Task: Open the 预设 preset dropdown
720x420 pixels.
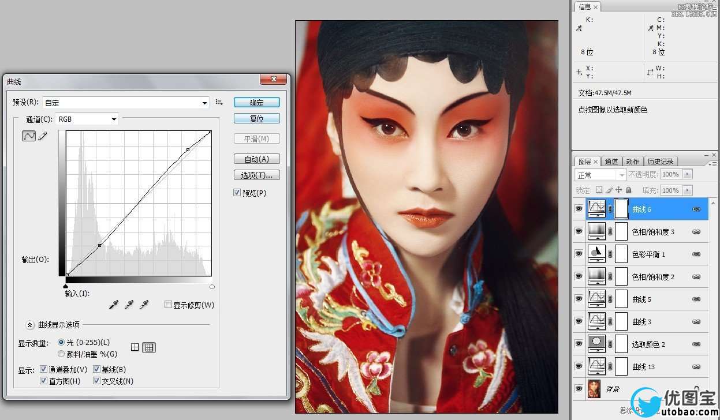Action: click(x=126, y=103)
